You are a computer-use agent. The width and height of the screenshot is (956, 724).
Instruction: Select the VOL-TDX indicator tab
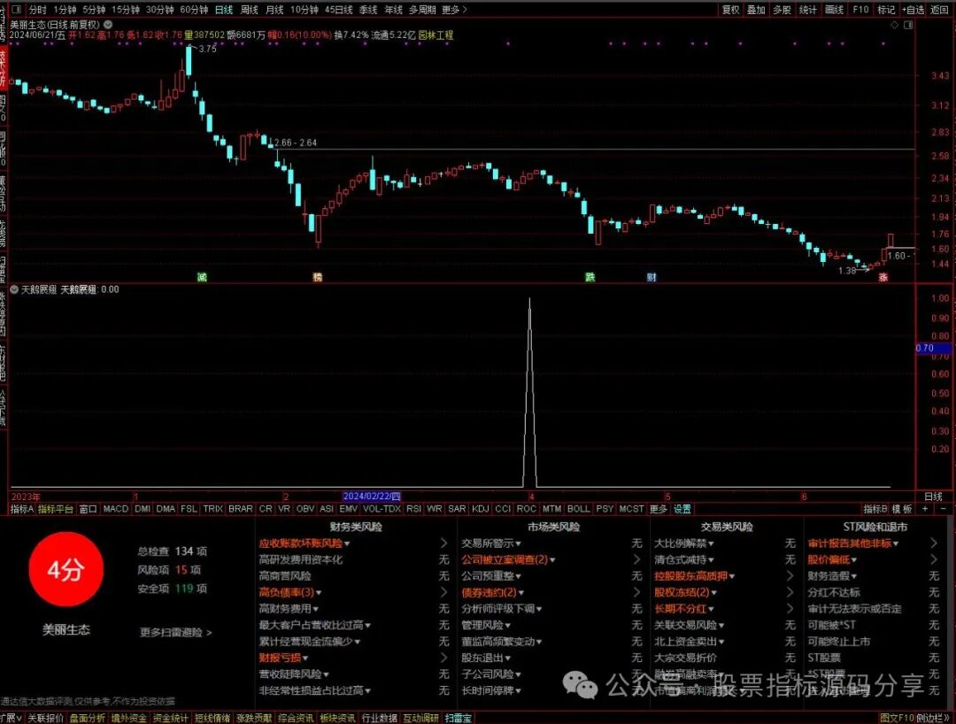382,509
